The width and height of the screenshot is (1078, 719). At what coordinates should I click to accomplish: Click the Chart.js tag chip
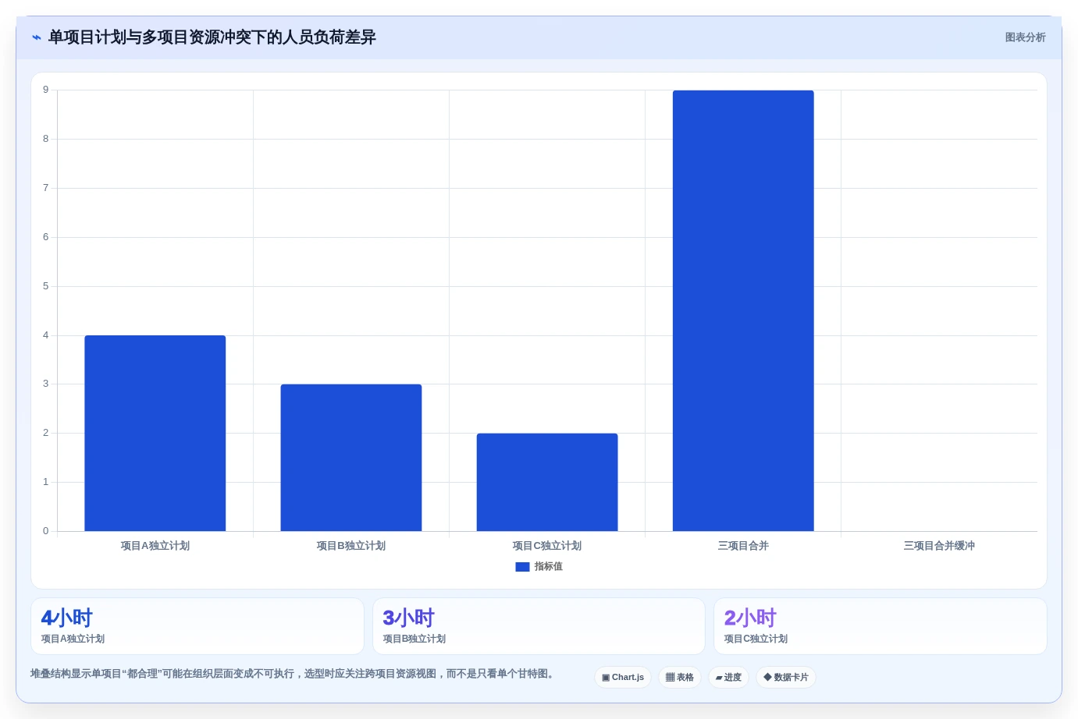click(623, 677)
